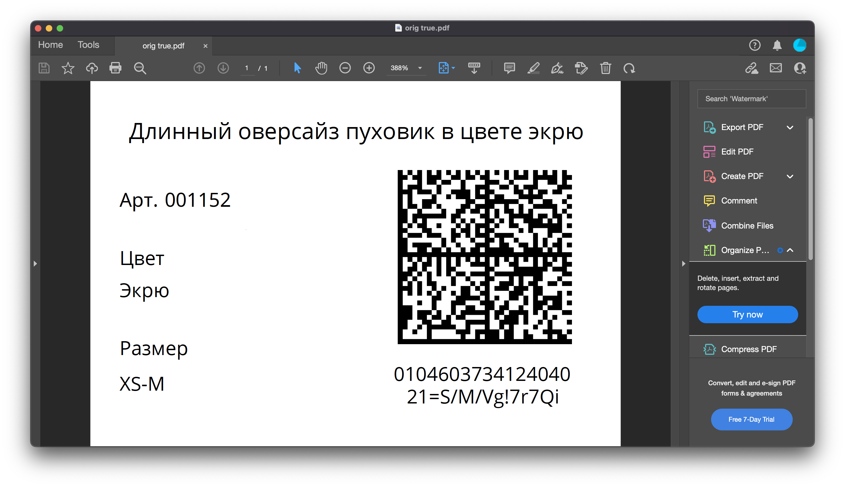Open advanced search

pyautogui.click(x=140, y=68)
